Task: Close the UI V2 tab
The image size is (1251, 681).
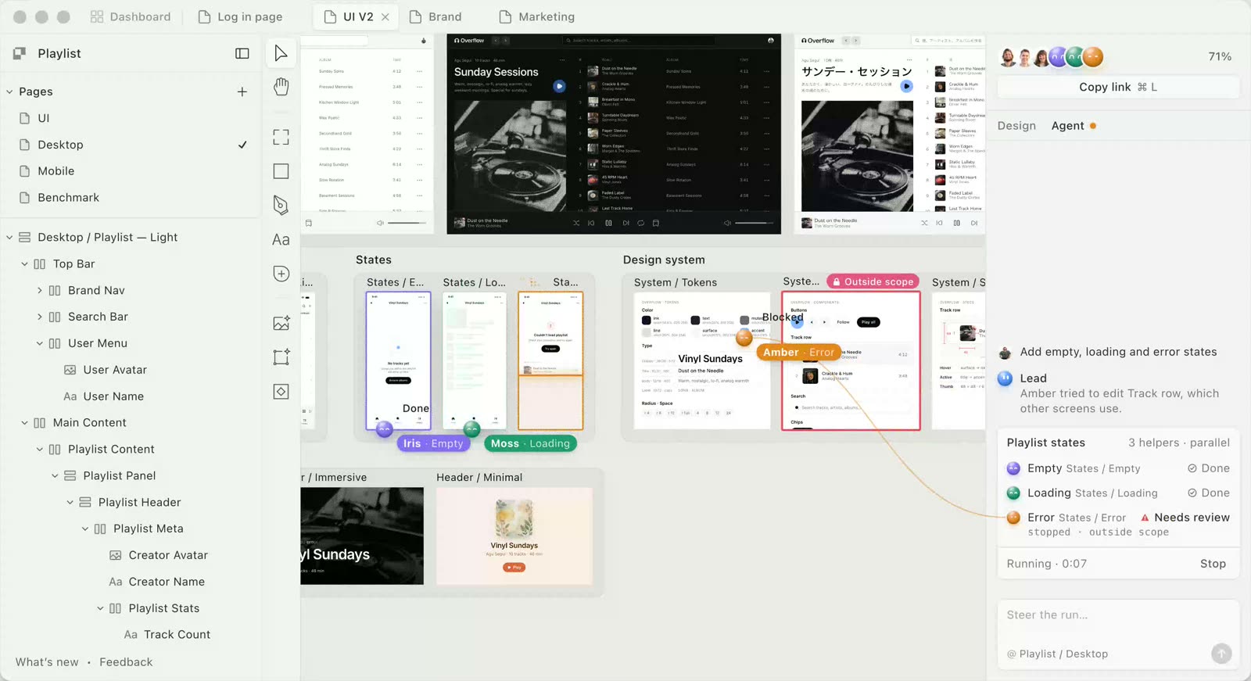Action: (385, 16)
